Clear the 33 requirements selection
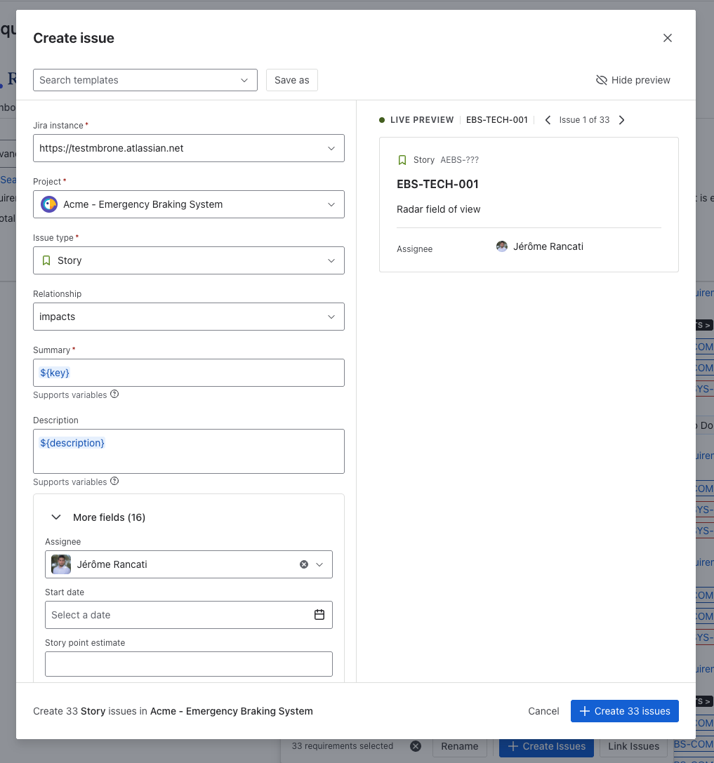This screenshot has height=763, width=714. (416, 746)
